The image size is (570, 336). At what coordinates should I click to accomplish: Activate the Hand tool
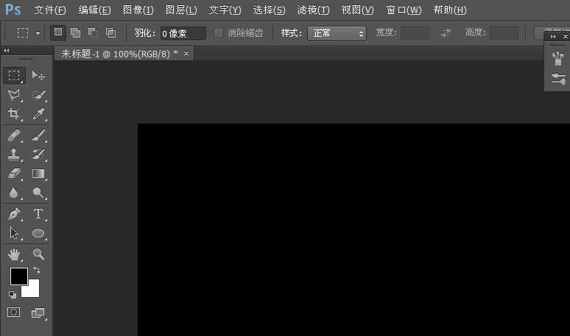[14, 254]
